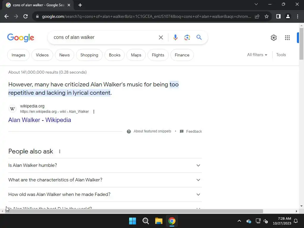Expand 'Is Alan Walker humble?'
Screen dimensions: 304x228
tap(105, 165)
